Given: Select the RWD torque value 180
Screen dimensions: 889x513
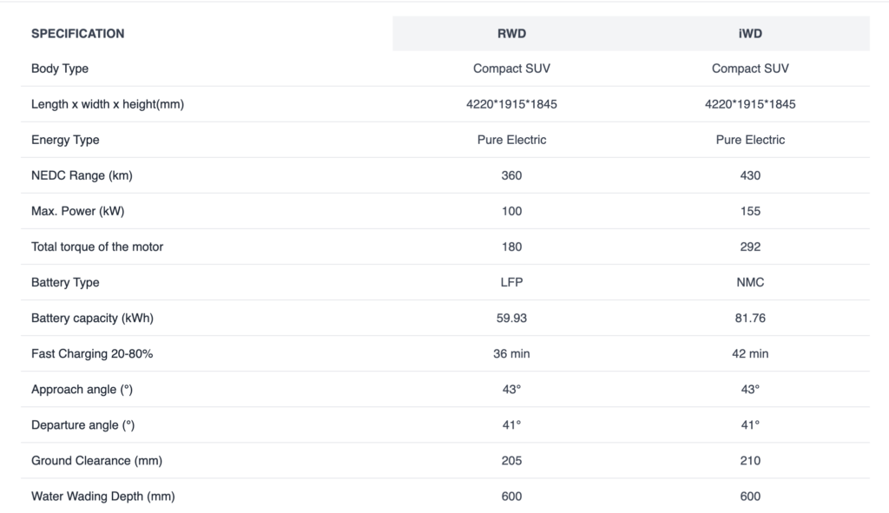Looking at the screenshot, I should pos(511,247).
